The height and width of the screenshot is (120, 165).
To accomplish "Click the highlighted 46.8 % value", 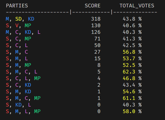I will pos(132,78).
